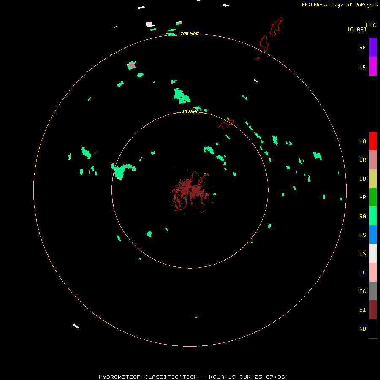Viewport: 380px width, 380px height.
Task: Click the RA light green legend swatch
Action: [x=373, y=216]
